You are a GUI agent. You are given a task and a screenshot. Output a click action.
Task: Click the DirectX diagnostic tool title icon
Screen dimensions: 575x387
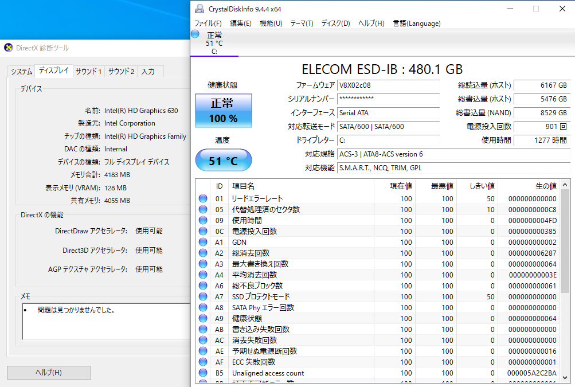9,48
